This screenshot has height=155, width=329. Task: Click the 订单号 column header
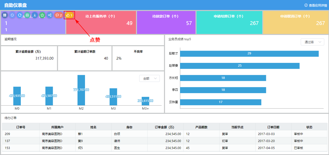click(x=21, y=127)
